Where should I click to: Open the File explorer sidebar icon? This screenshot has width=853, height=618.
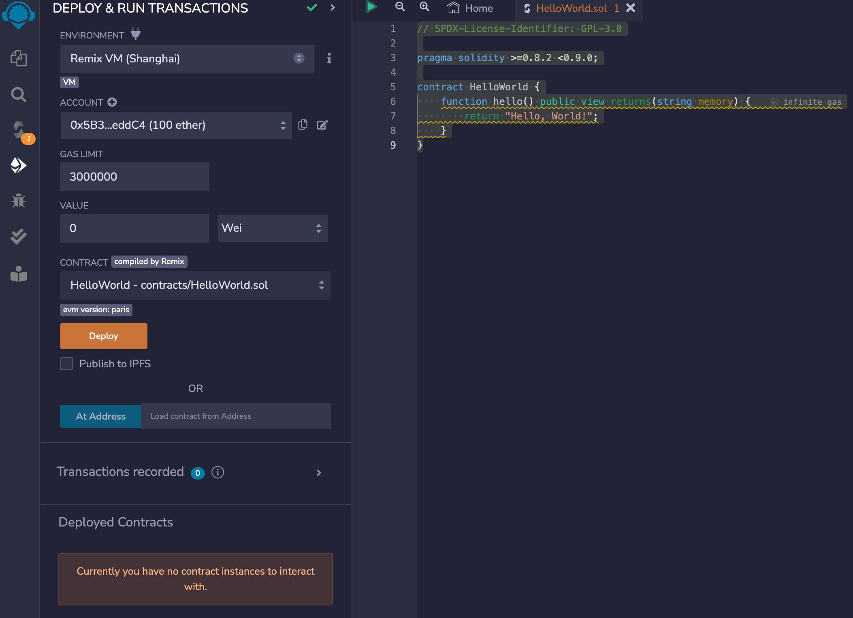coord(19,58)
